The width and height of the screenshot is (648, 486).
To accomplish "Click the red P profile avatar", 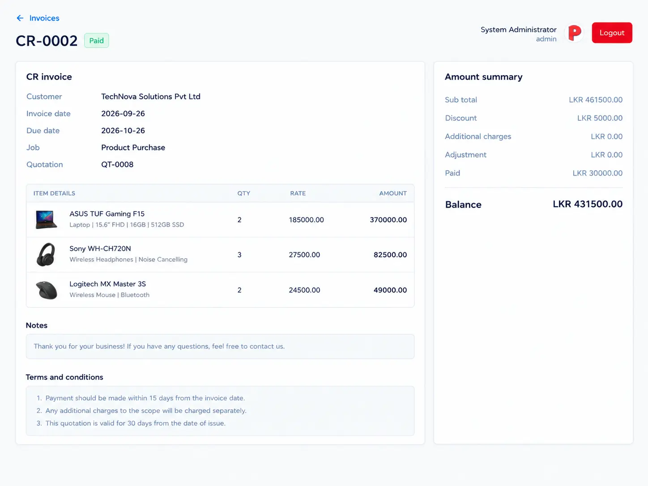I will [x=575, y=33].
